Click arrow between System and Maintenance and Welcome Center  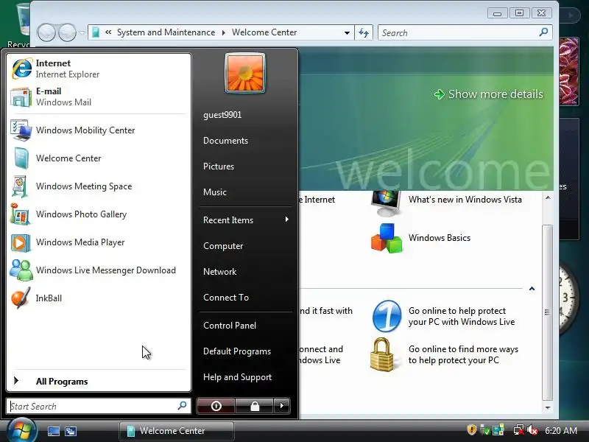pyautogui.click(x=224, y=32)
